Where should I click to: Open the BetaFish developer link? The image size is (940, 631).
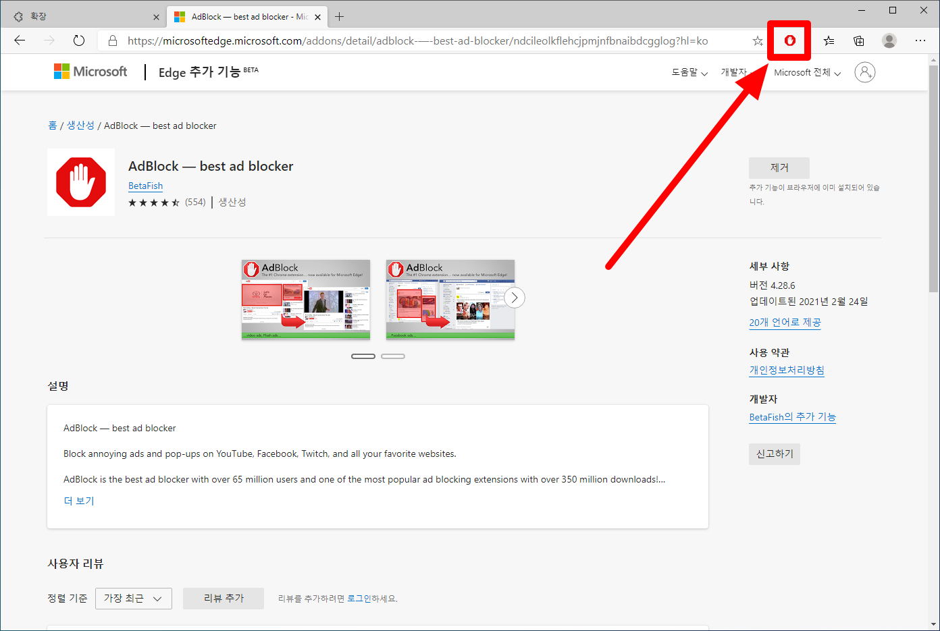click(146, 186)
